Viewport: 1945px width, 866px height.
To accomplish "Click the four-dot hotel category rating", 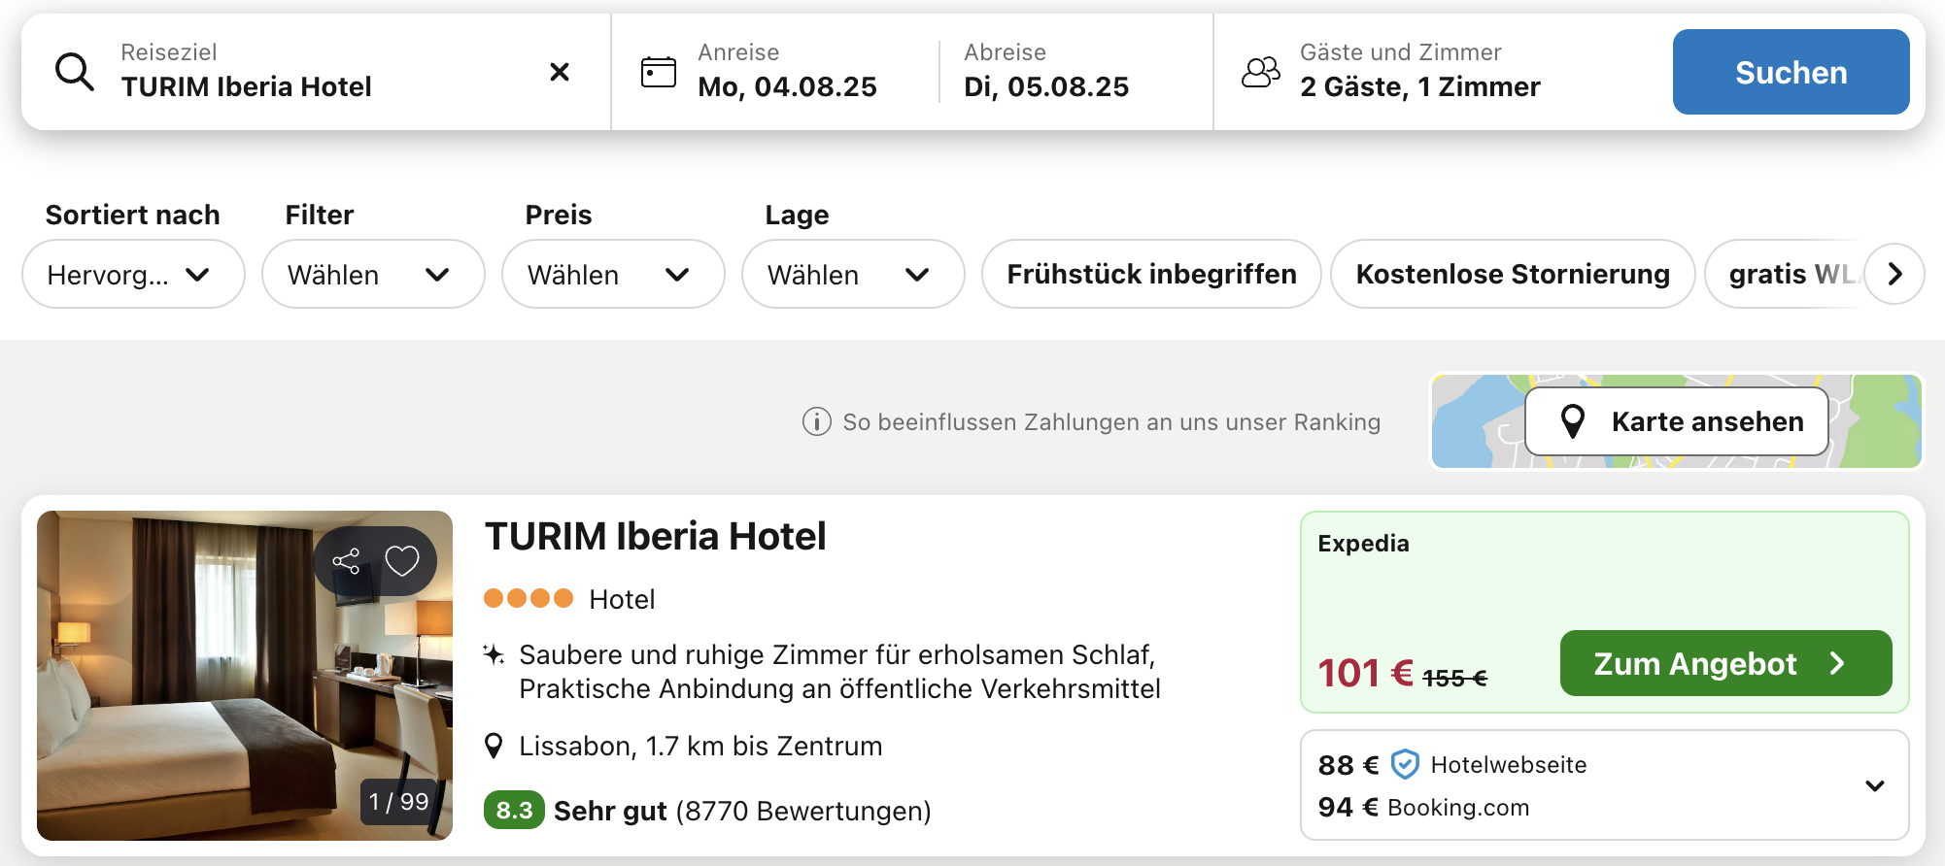I will pos(529,598).
